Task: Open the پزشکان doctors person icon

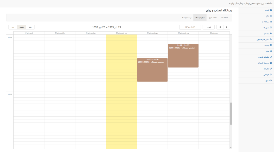Action: [x=271, y=34]
